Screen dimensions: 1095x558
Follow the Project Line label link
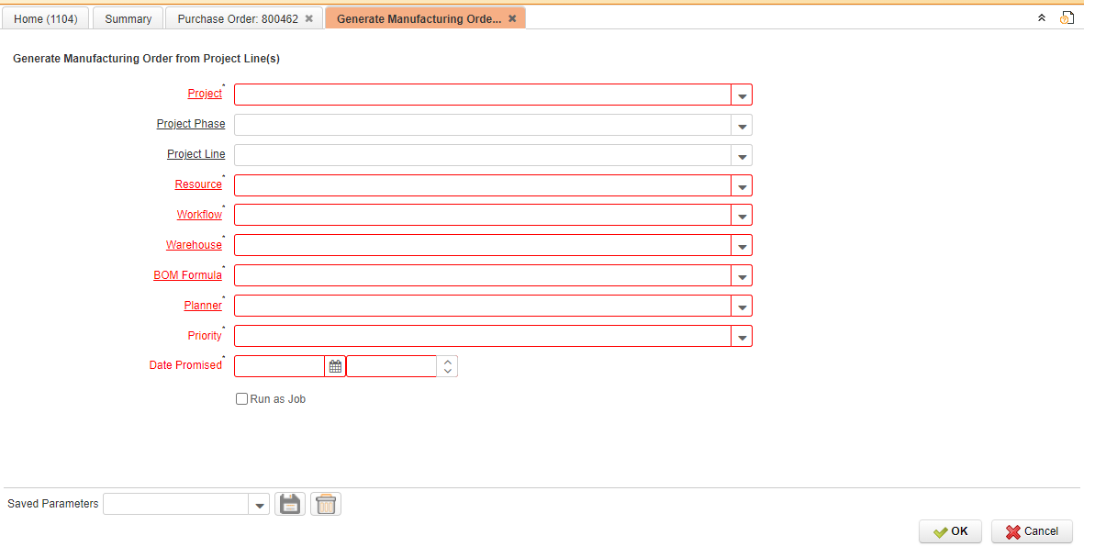196,153
